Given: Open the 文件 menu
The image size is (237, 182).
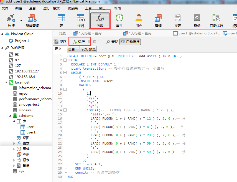Looking at the screenshot, I should coord(5,8).
